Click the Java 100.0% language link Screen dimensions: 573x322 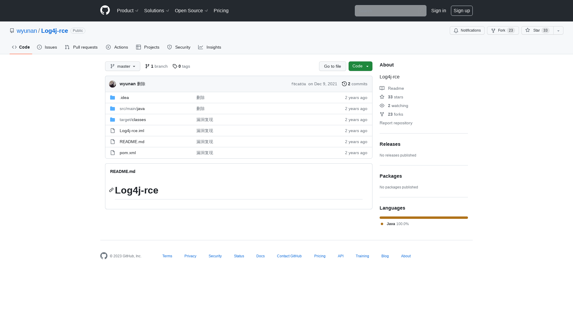[x=395, y=224]
